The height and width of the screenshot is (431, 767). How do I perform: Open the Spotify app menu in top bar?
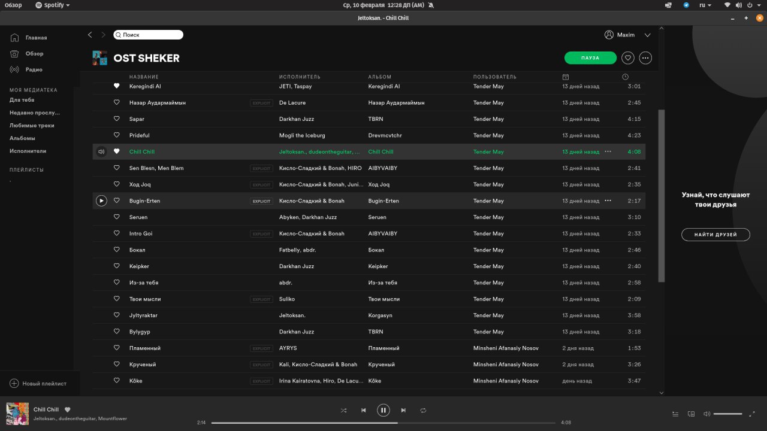click(53, 5)
